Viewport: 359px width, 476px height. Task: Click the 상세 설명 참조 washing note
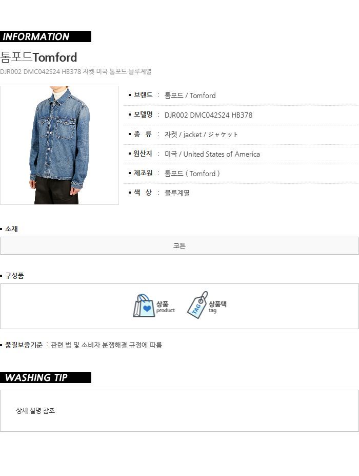tap(35, 411)
